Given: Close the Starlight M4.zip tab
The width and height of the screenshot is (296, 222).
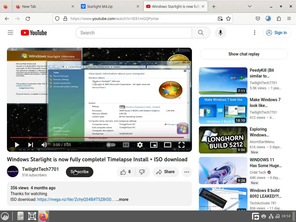Looking at the screenshot, I should click(x=138, y=6).
